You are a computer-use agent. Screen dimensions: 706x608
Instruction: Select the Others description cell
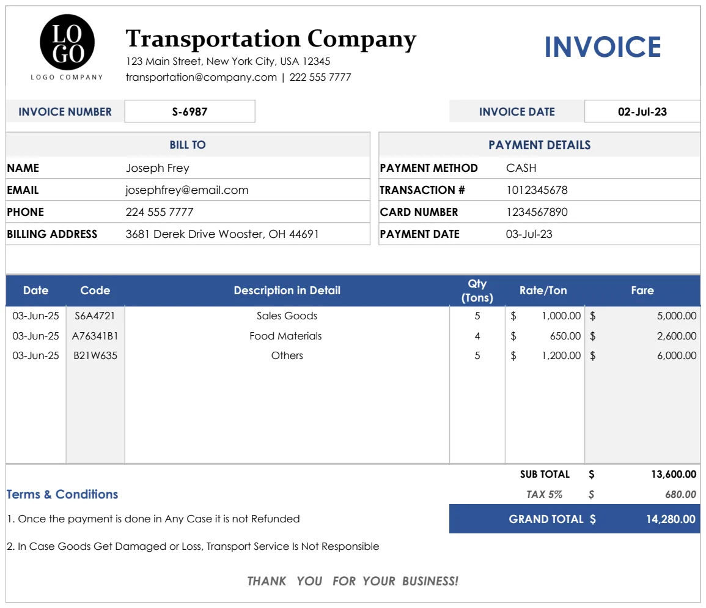coord(287,355)
